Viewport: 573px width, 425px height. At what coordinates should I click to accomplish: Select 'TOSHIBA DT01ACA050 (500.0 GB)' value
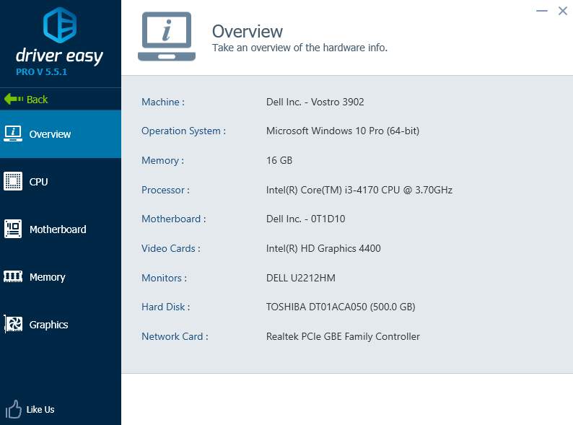[341, 307]
